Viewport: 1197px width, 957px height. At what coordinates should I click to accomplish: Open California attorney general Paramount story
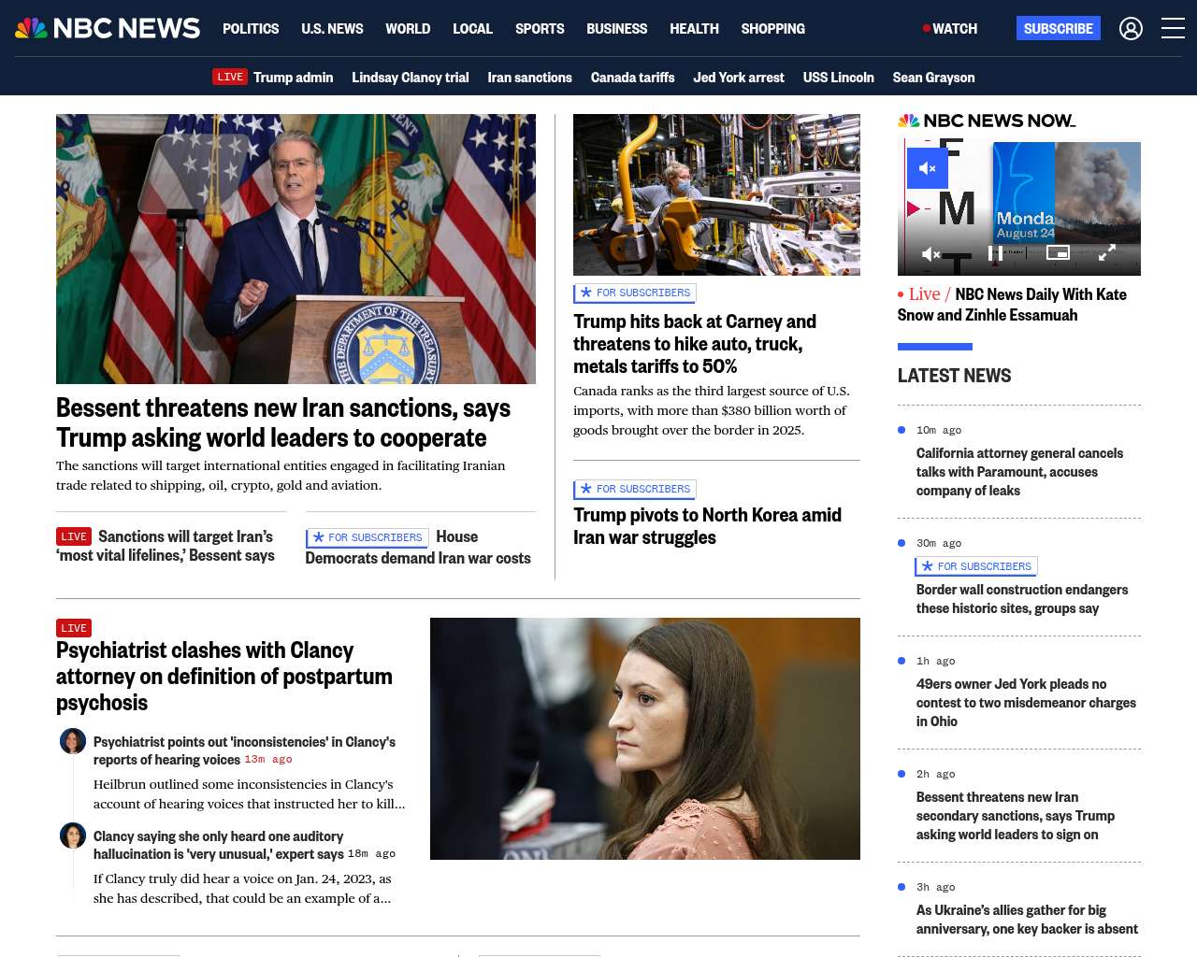(x=1019, y=472)
